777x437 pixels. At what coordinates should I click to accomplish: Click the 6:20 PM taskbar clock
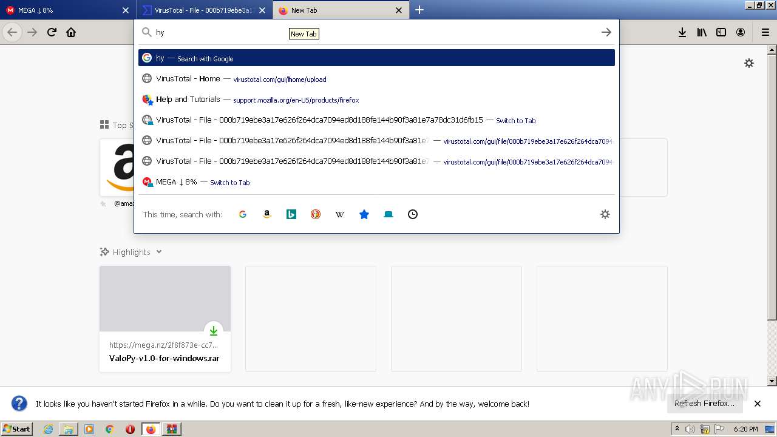point(745,429)
